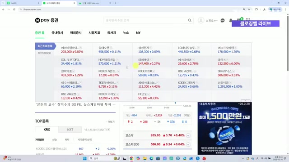
Task: Click the Chrome icon in taskbar
Action: 131,158
